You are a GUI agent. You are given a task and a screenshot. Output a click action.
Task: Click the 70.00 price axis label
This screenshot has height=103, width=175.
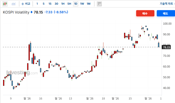coord(166,56)
